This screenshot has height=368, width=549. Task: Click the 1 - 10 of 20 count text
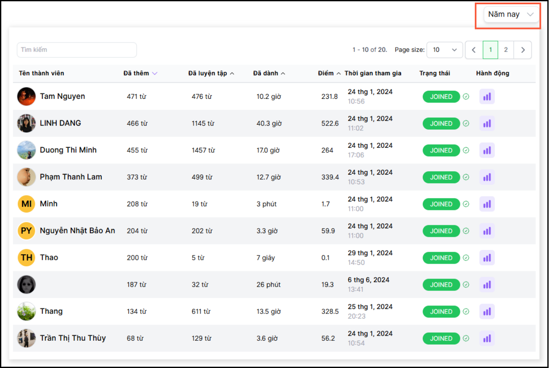tap(370, 50)
